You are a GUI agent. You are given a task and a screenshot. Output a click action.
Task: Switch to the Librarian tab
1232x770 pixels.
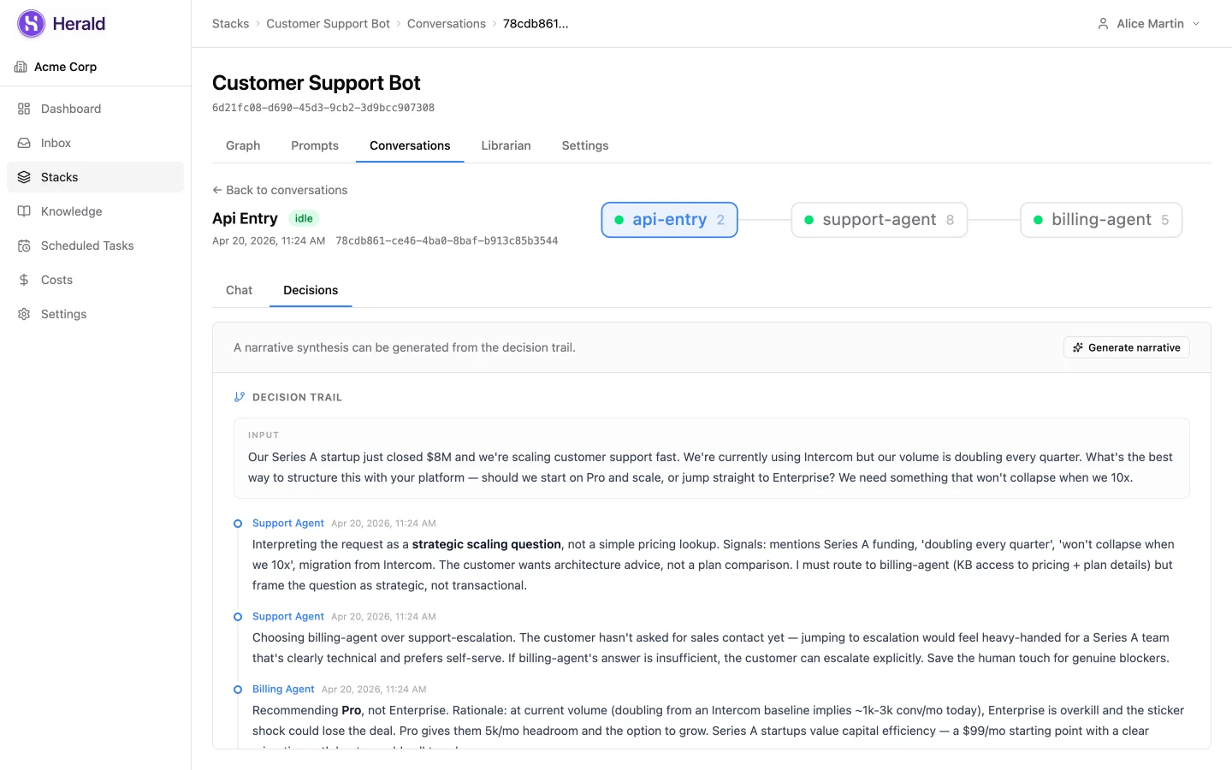506,145
